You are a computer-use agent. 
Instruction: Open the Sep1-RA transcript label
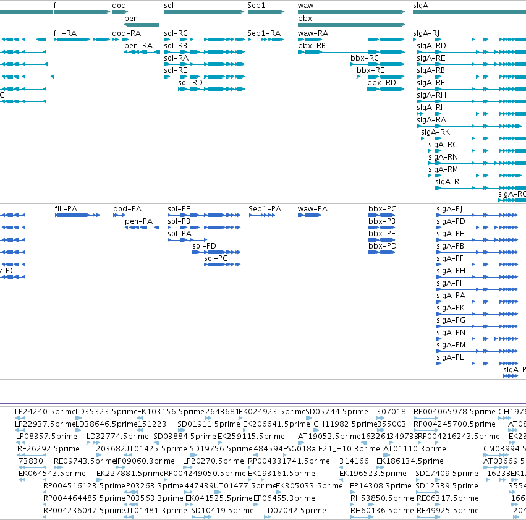pos(264,33)
